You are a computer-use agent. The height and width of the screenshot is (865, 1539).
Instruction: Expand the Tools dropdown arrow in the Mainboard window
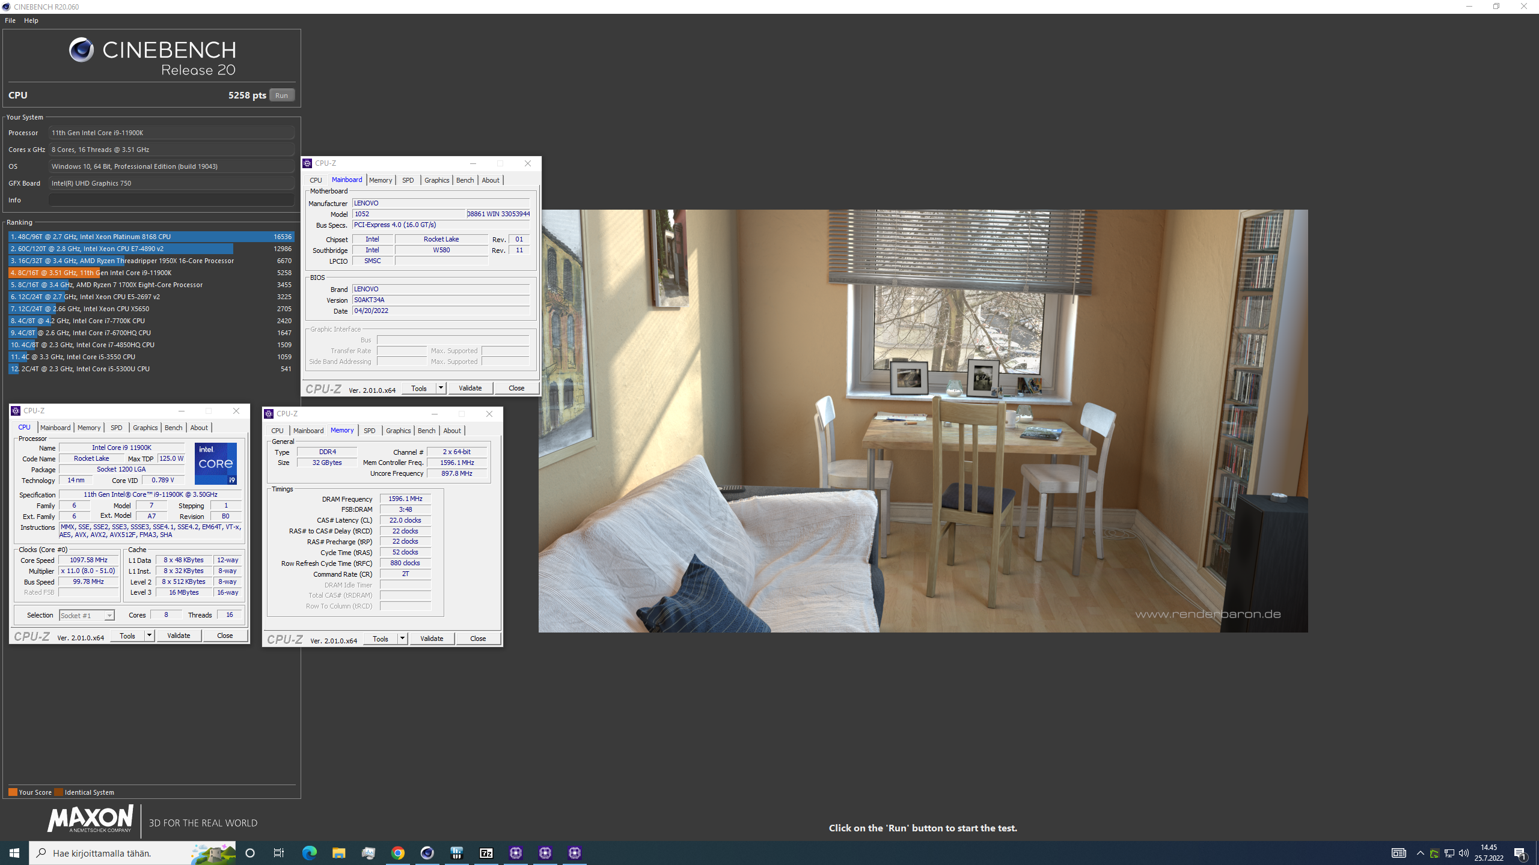[441, 388]
